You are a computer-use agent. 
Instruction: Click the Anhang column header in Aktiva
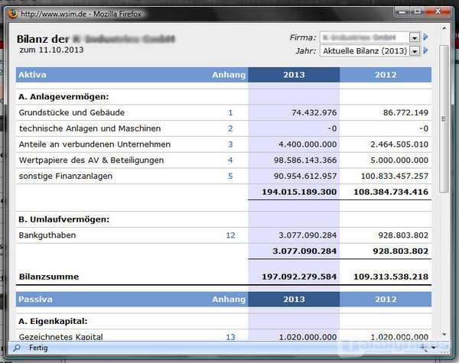(229, 75)
